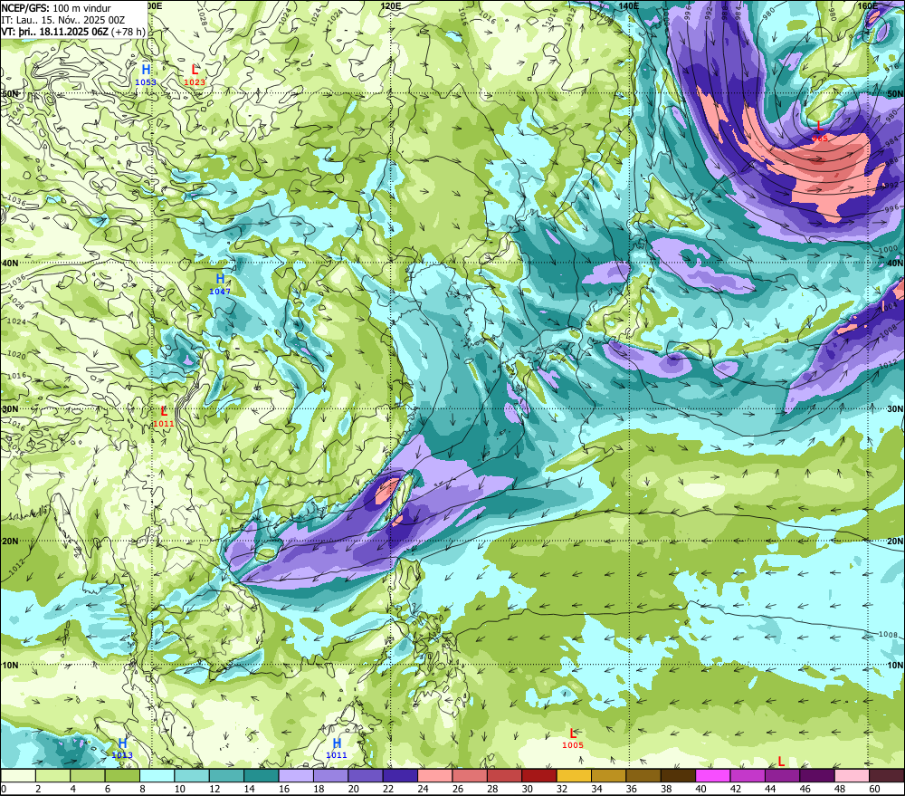The height and width of the screenshot is (796, 905).
Task: Click the light pink 48–60 legend swatch
Action: tap(852, 775)
